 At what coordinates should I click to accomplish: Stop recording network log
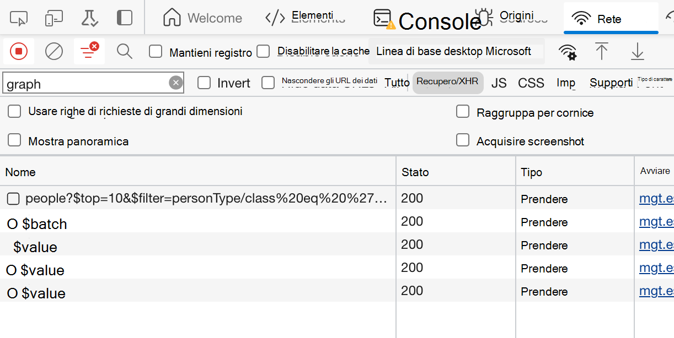click(x=18, y=51)
